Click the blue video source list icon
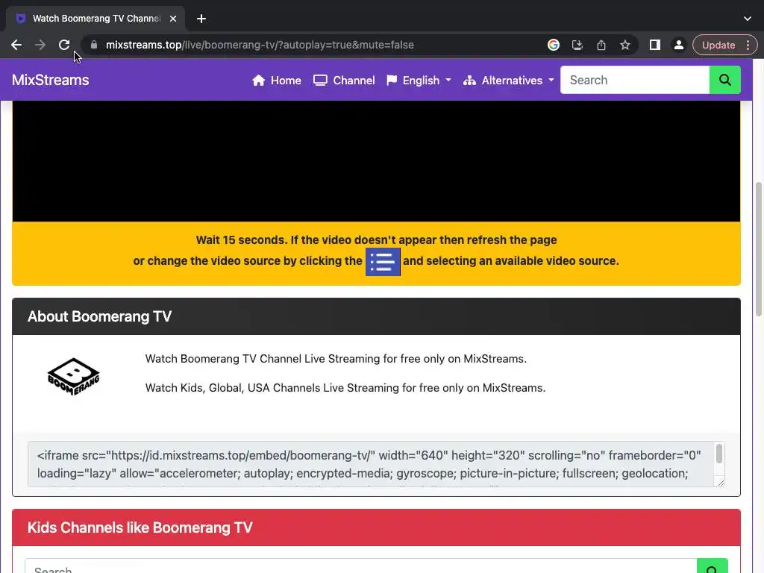The image size is (764, 573). point(383,262)
